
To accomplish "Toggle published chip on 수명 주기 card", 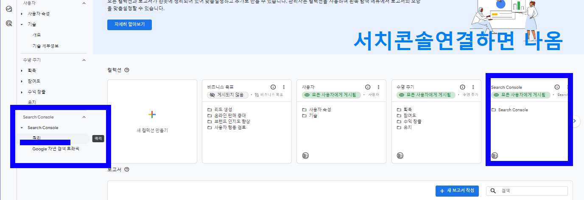I will (426, 95).
